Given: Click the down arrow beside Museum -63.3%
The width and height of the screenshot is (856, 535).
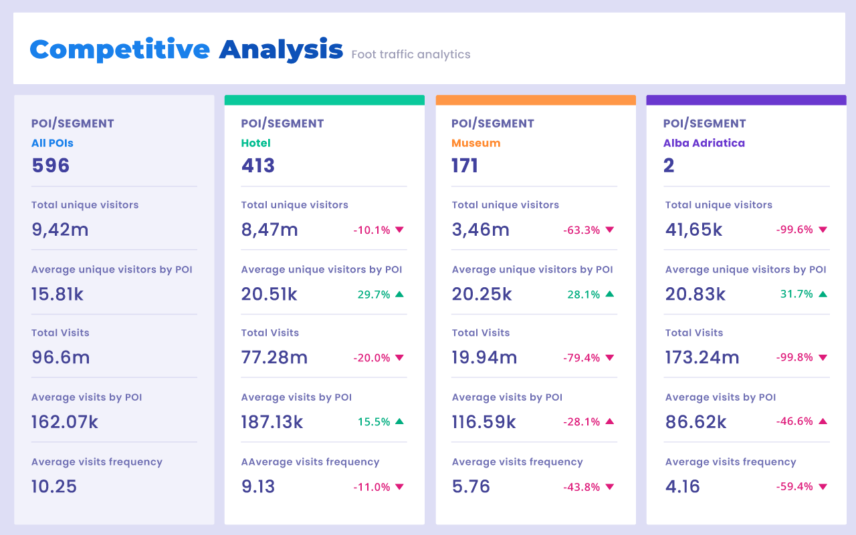Looking at the screenshot, I should (x=609, y=230).
